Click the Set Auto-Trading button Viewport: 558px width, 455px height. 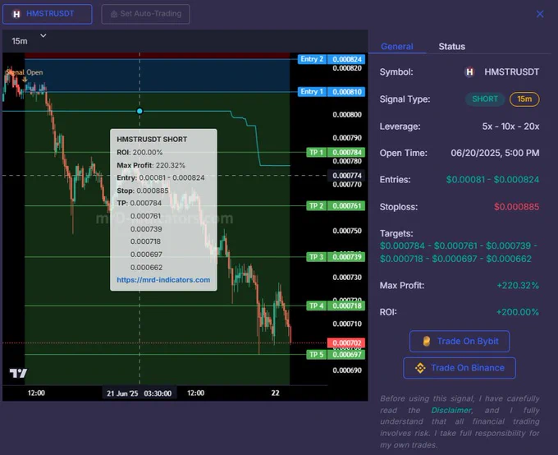145,14
